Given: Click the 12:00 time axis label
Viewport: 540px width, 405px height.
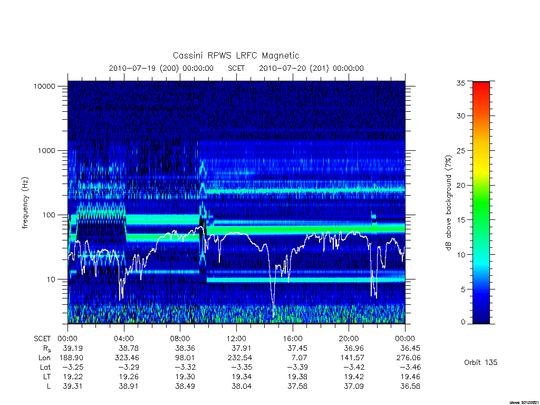Looking at the screenshot, I should pyautogui.click(x=236, y=339).
